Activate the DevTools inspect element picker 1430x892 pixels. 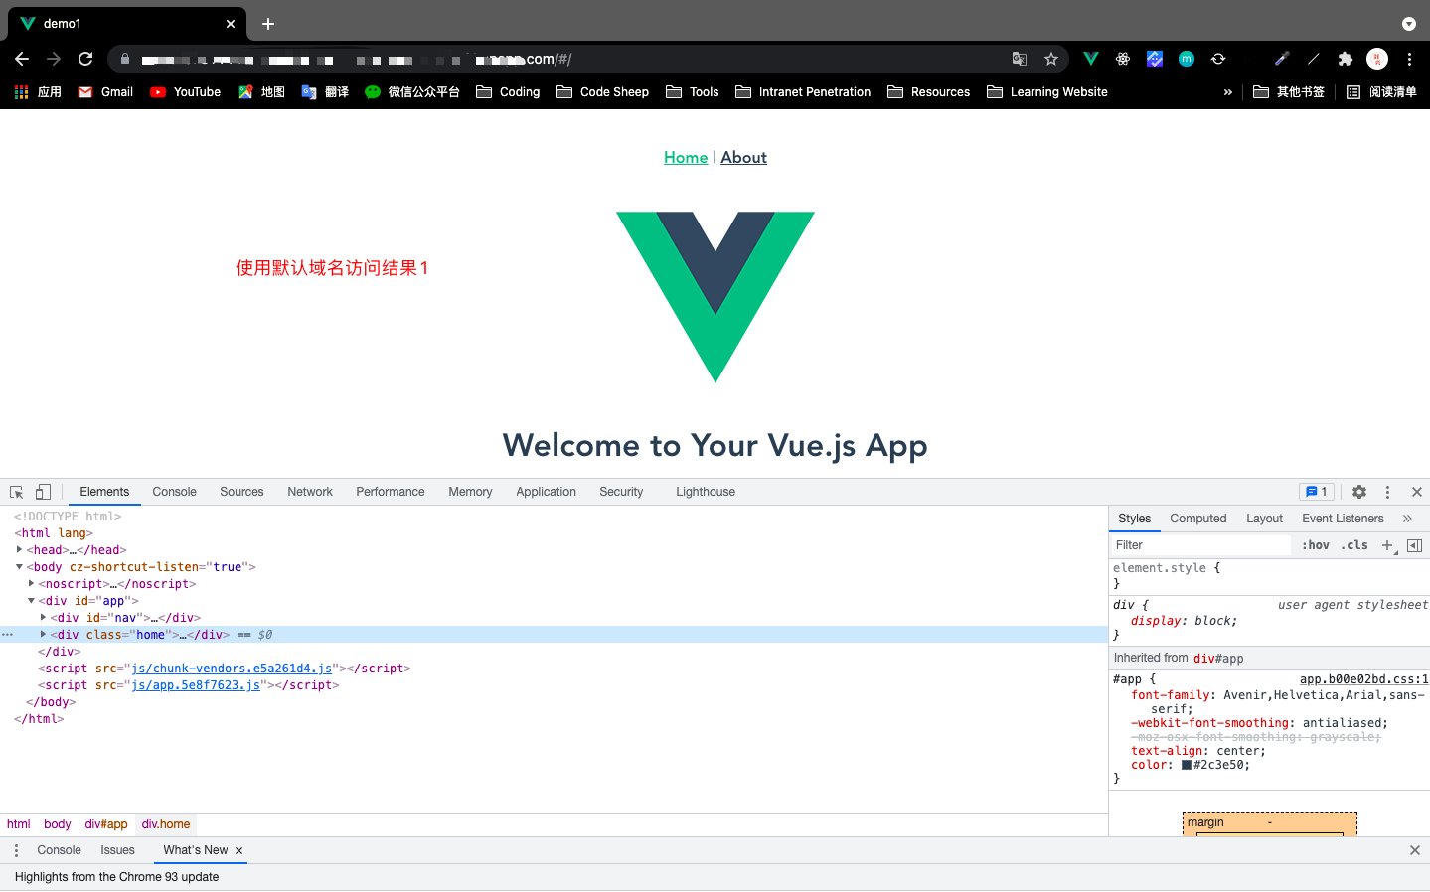click(x=17, y=492)
